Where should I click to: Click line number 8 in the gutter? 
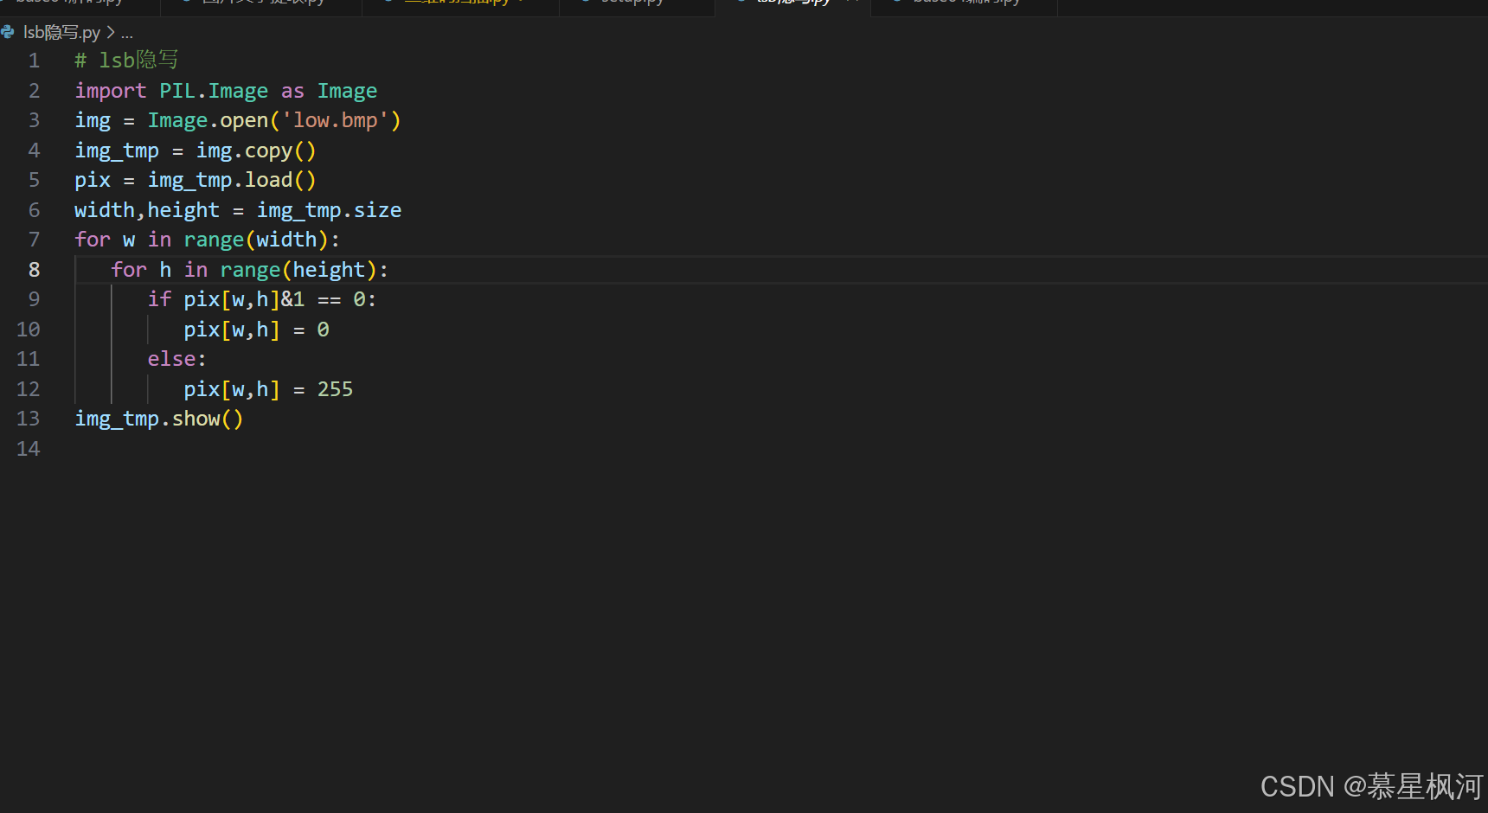34,269
